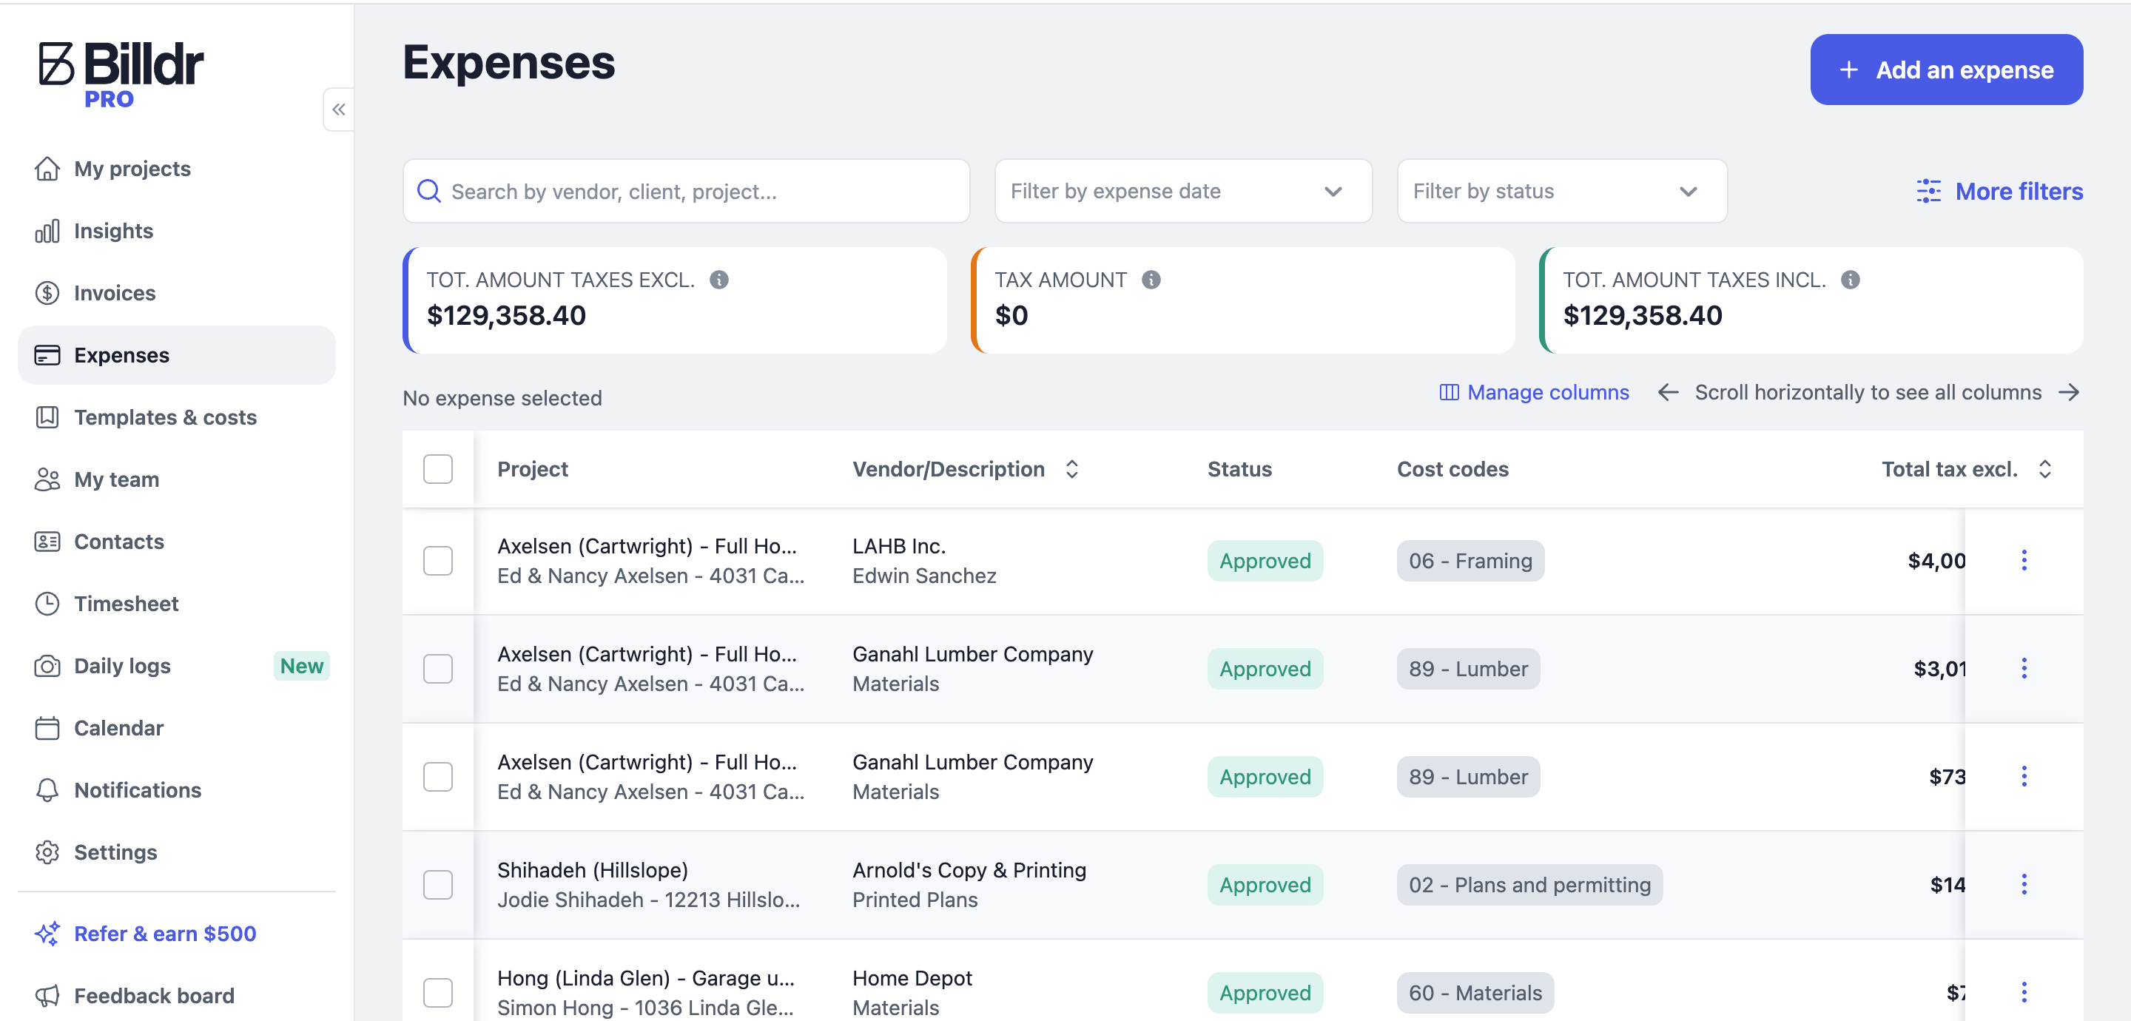Click the house icon beside My projects
This screenshot has height=1021, width=2131.
(x=47, y=169)
